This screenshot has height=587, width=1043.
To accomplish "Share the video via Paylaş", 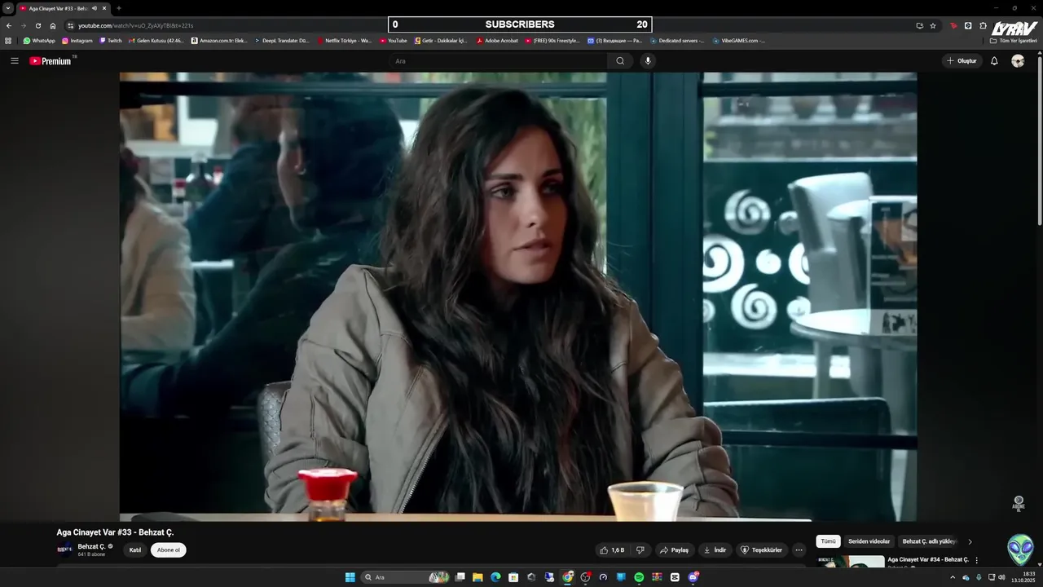I will (675, 550).
